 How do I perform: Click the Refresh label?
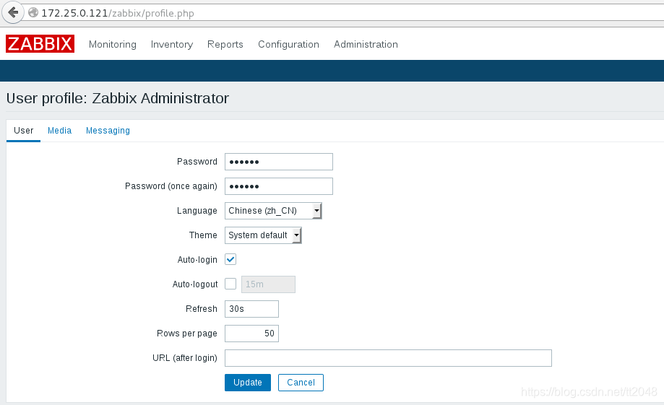[201, 309]
